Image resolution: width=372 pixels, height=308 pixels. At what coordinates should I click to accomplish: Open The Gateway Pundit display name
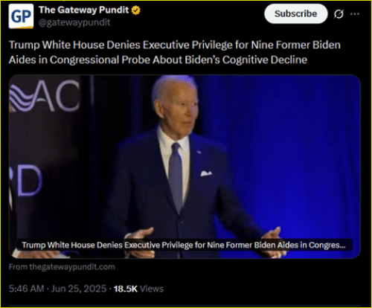pos(84,10)
